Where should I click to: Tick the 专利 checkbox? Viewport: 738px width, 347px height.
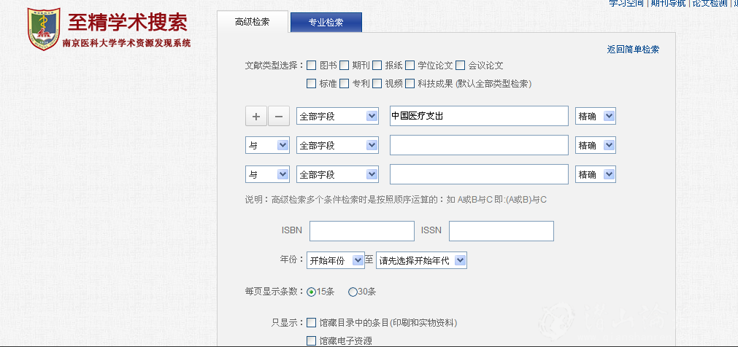pyautogui.click(x=345, y=83)
